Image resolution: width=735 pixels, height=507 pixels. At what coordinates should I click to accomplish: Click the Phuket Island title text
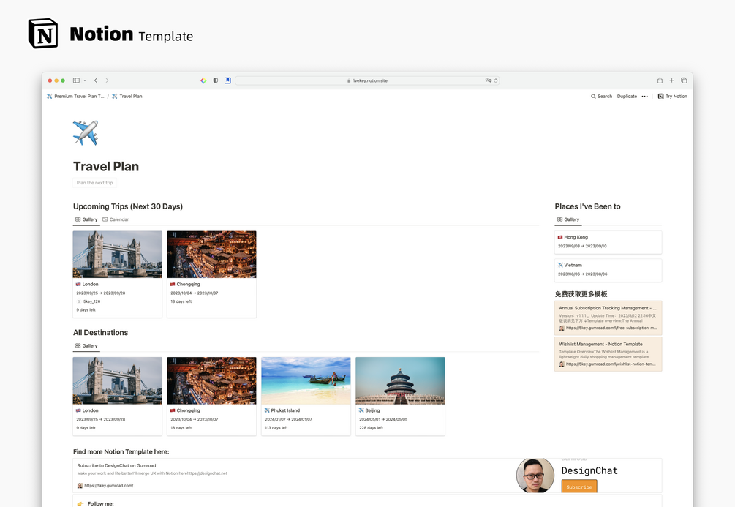click(x=285, y=410)
